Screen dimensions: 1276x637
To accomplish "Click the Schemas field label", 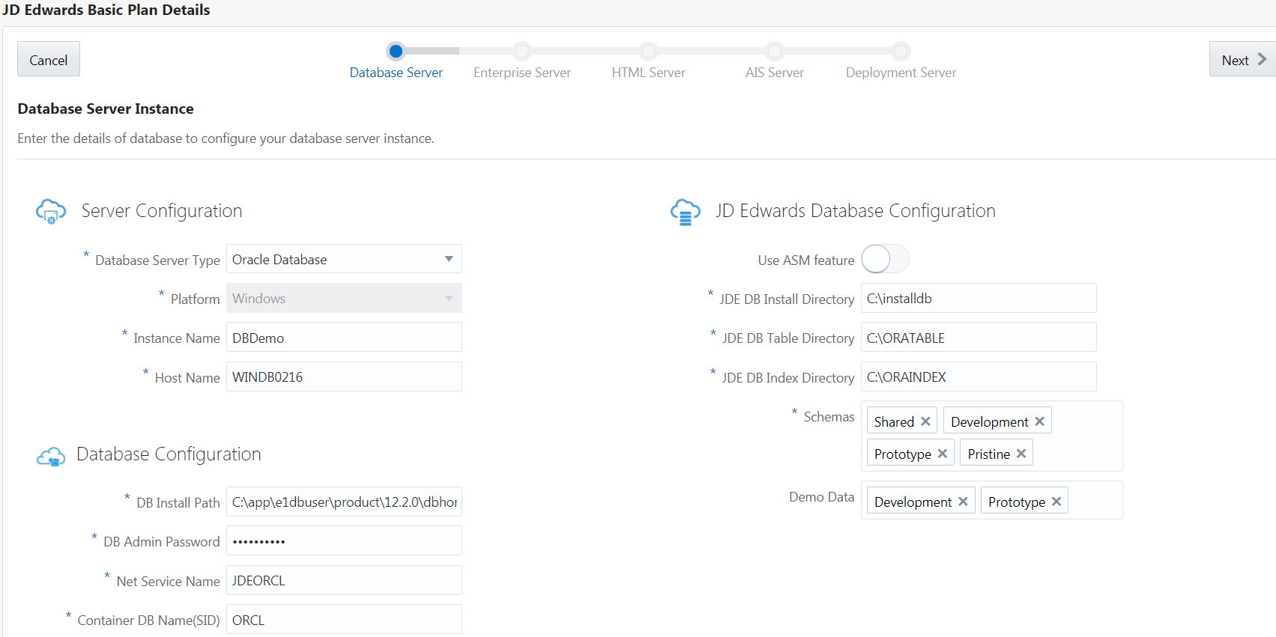I will (x=829, y=416).
